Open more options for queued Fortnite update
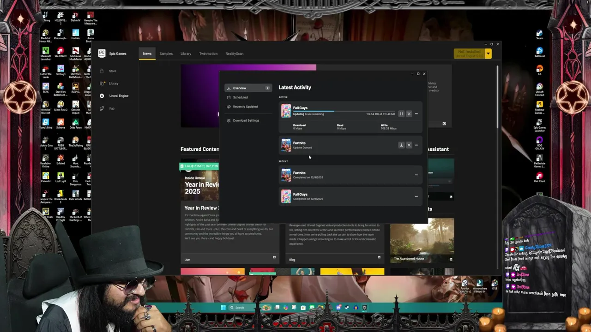 [x=416, y=145]
